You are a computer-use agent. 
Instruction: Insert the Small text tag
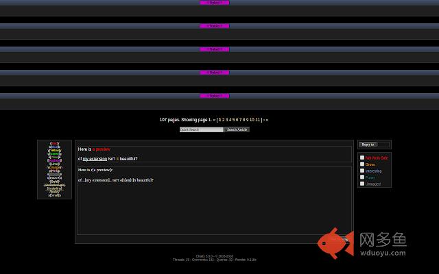[x=55, y=195]
